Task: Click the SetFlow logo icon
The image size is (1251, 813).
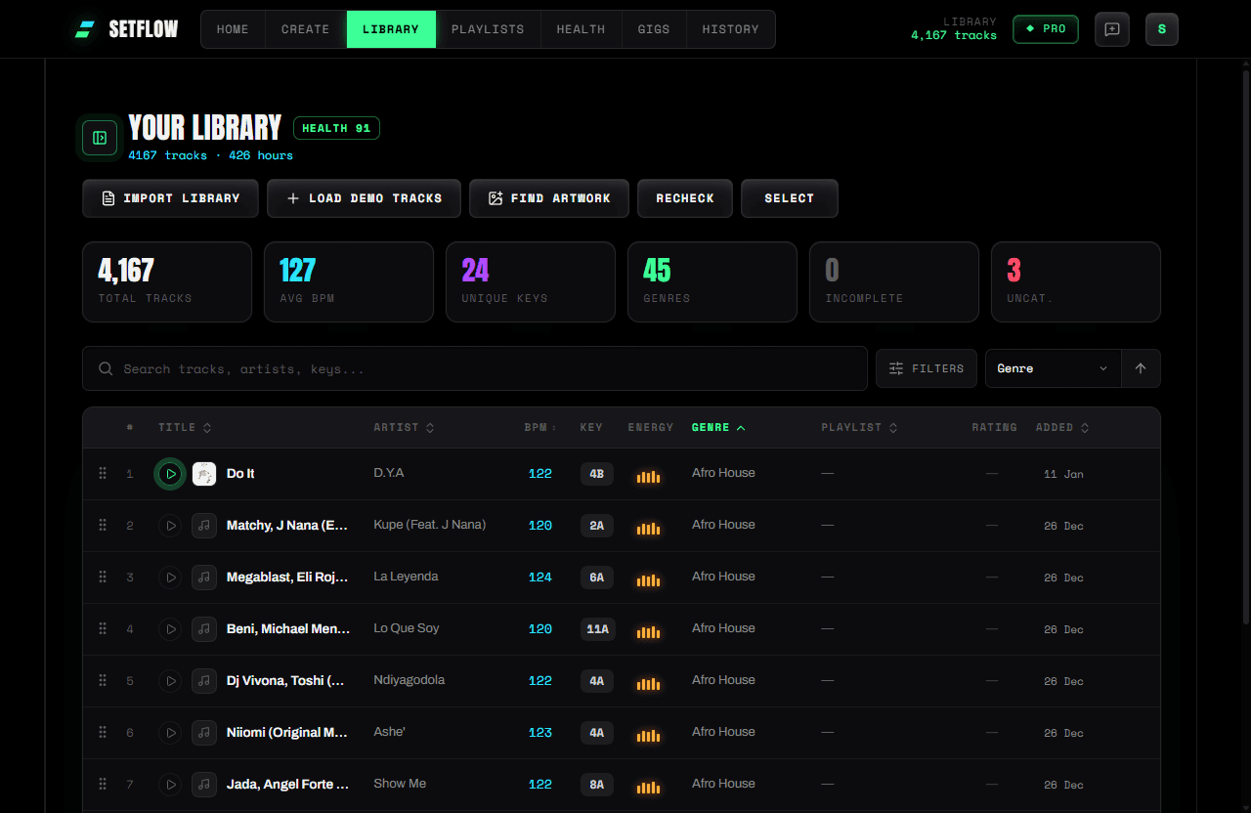Action: 86,29
